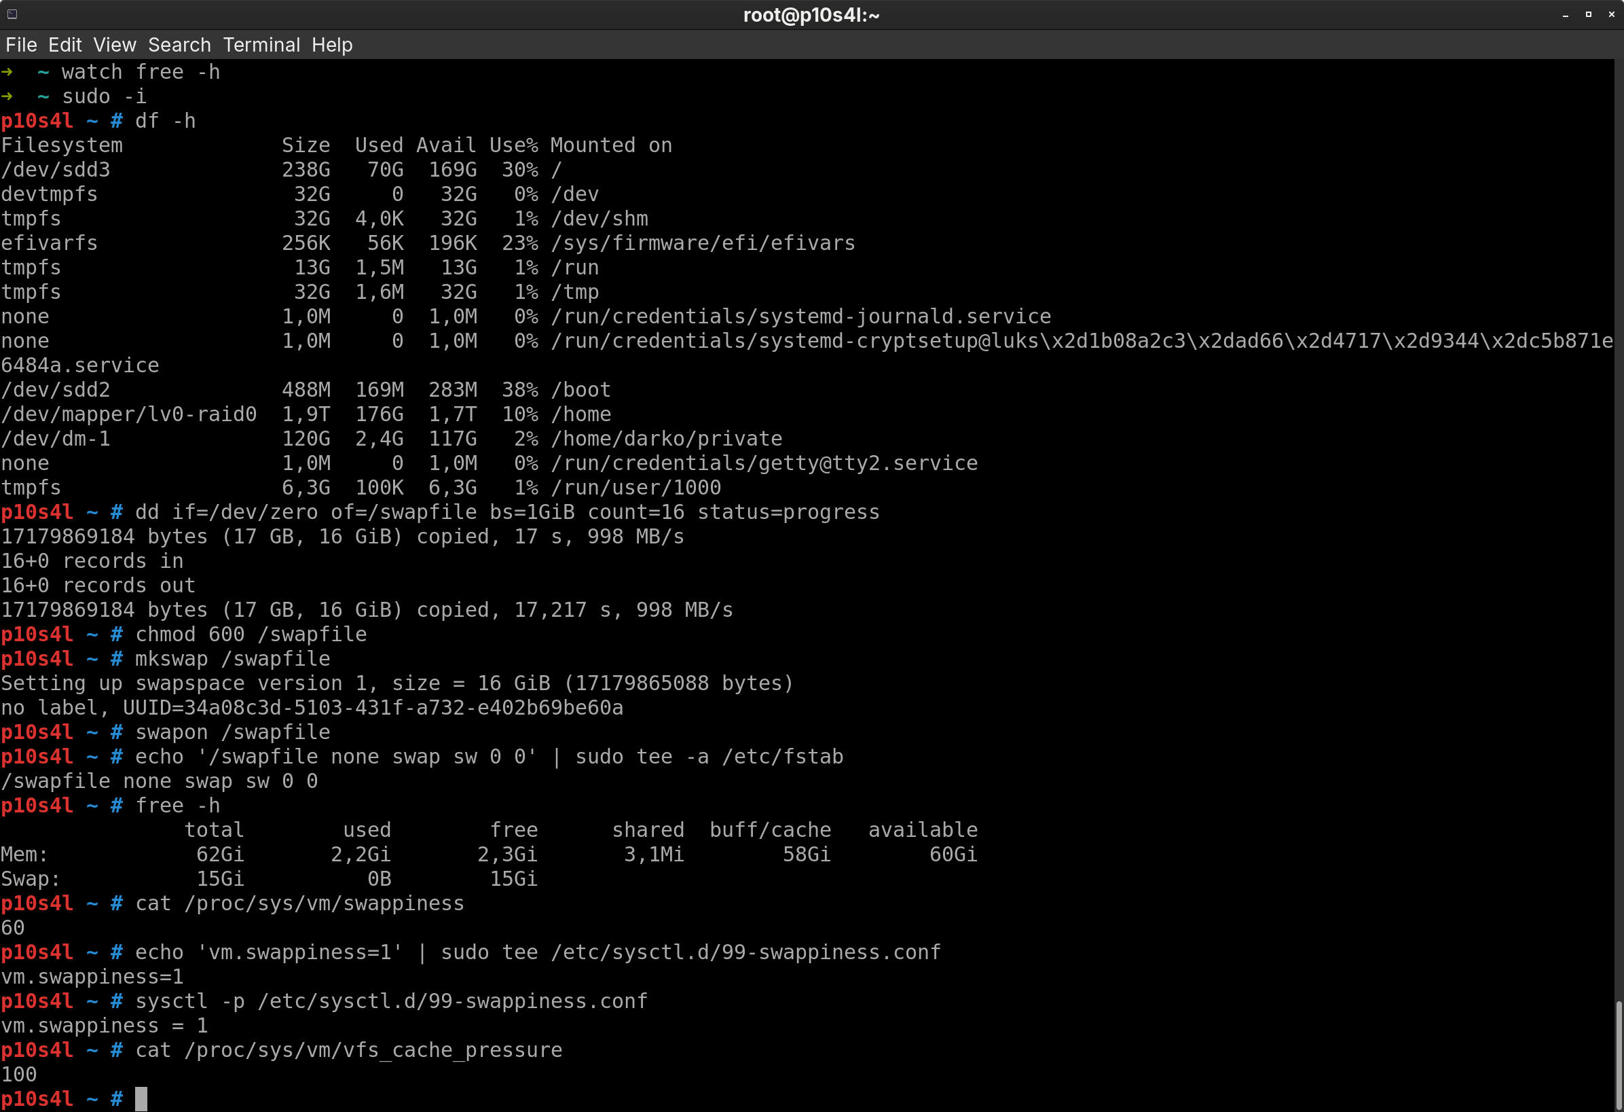Maximize the terminal window
Screen dimensions: 1624x1112
[1589, 15]
